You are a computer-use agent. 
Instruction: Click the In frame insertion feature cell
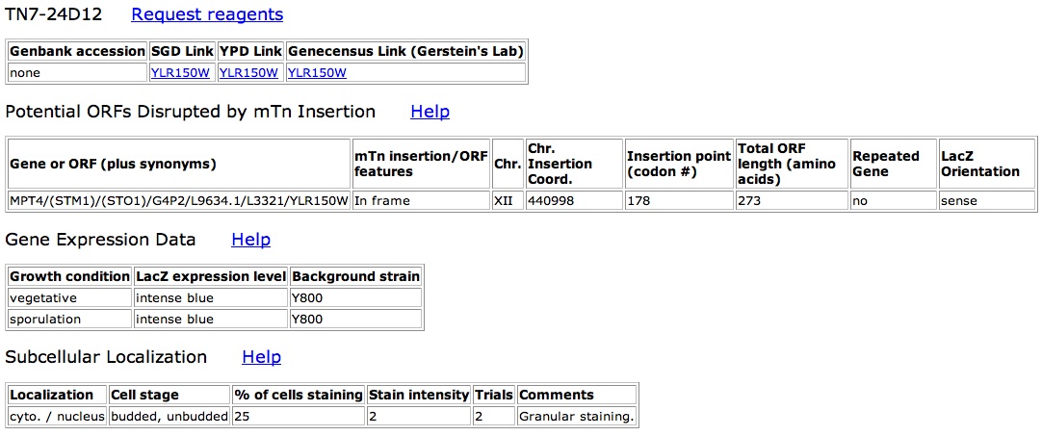[421, 201]
